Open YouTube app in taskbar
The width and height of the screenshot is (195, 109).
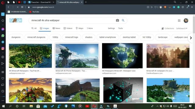(87, 106)
